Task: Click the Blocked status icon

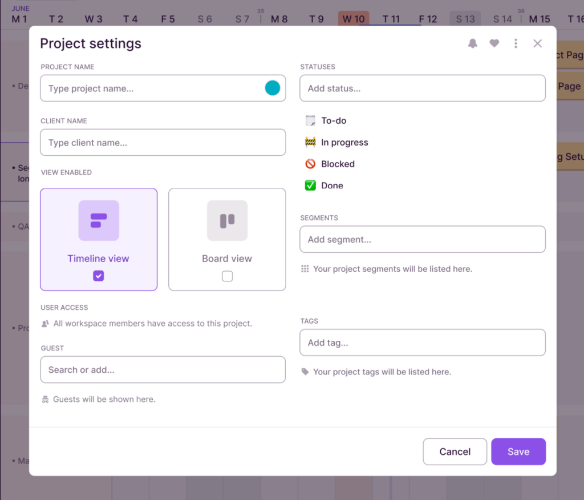Action: click(x=310, y=163)
